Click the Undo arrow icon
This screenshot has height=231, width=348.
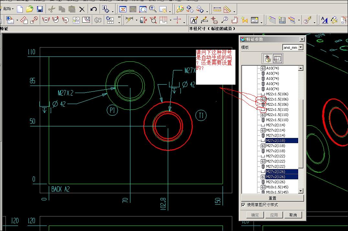94,9
